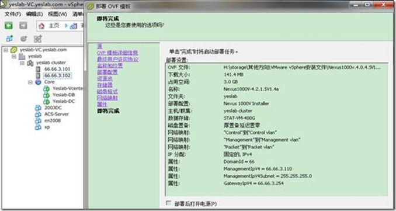Click the green back navigation arrow
396x211 pixels.
pyautogui.click(x=9, y=26)
